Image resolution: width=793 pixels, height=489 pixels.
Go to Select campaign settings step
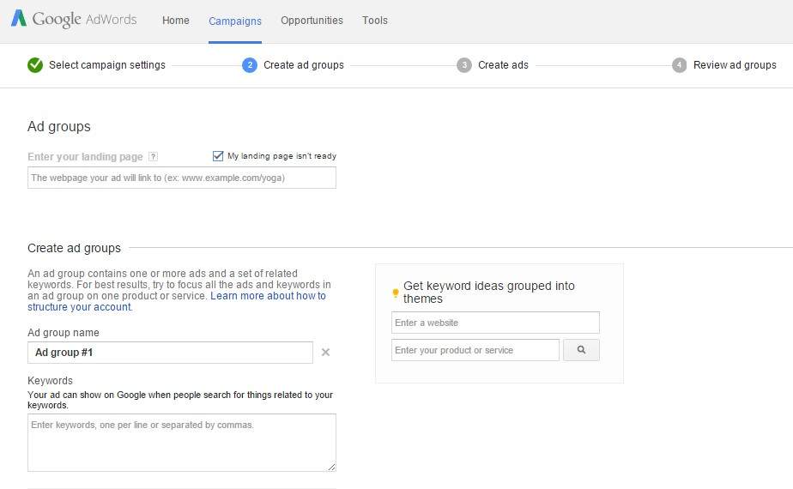[106, 65]
